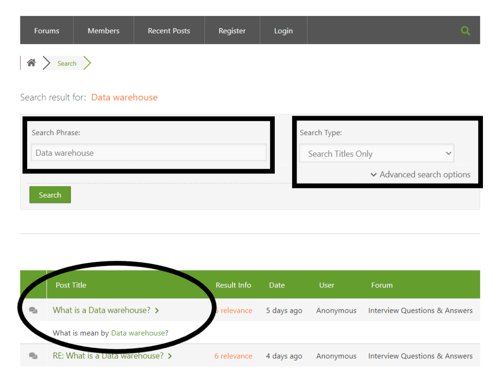Switch to the Recent Posts section
Screen dimensions: 497x374
(169, 30)
